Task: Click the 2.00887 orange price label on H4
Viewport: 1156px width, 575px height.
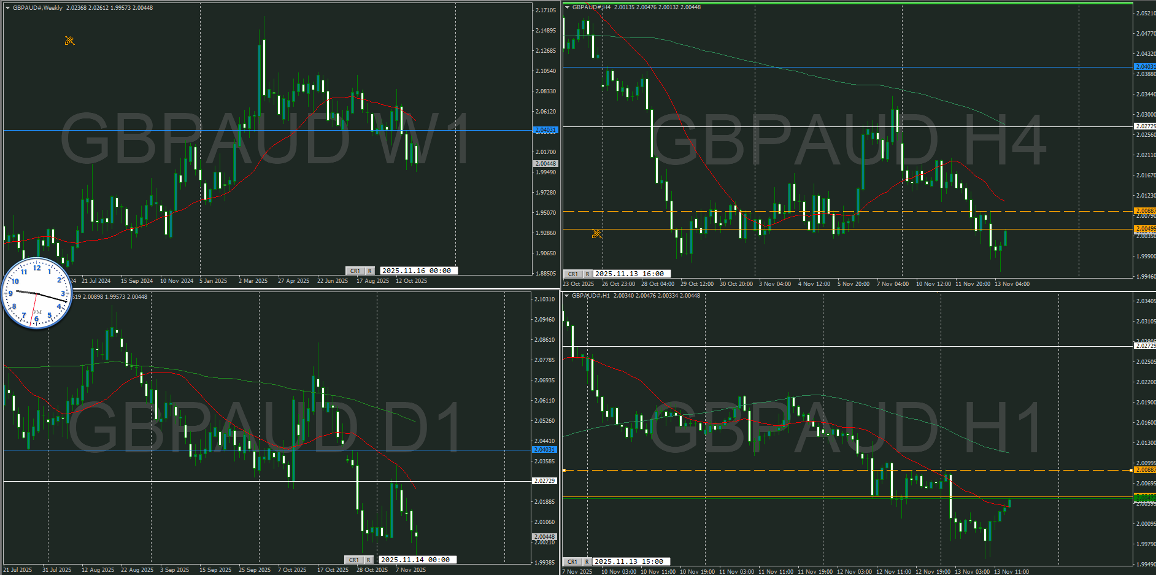Action: point(1144,211)
